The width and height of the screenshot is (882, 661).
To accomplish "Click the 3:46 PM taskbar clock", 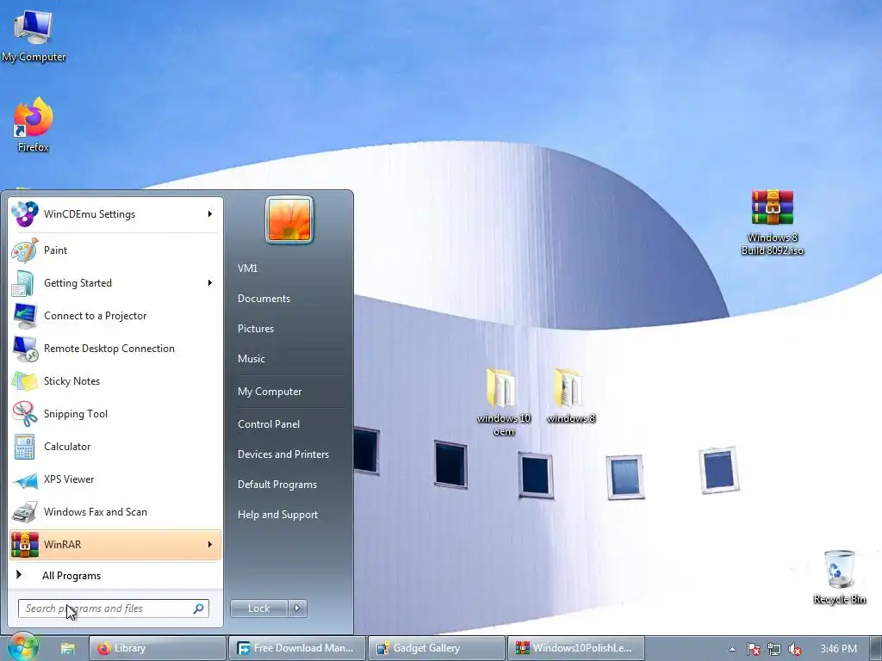I will click(x=838, y=649).
